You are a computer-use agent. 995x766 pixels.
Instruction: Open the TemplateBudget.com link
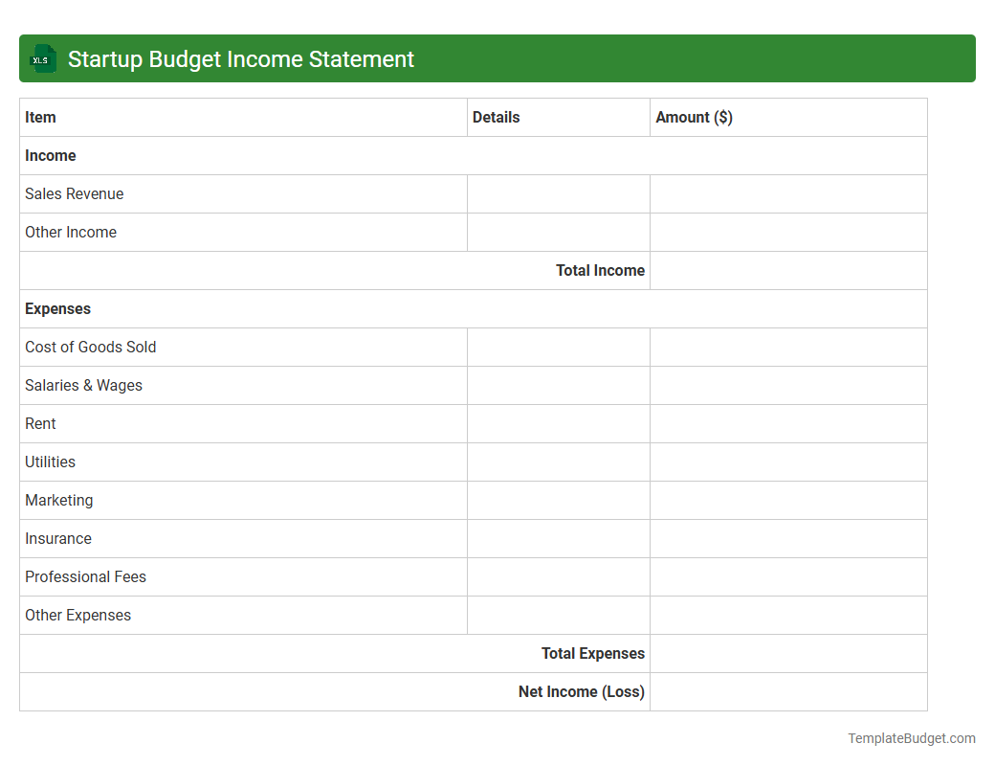pos(911,738)
